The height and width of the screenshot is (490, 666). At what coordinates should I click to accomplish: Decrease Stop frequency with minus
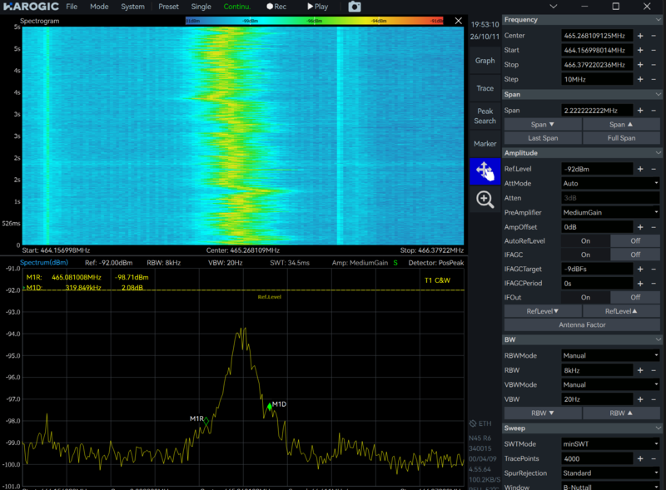coord(654,65)
